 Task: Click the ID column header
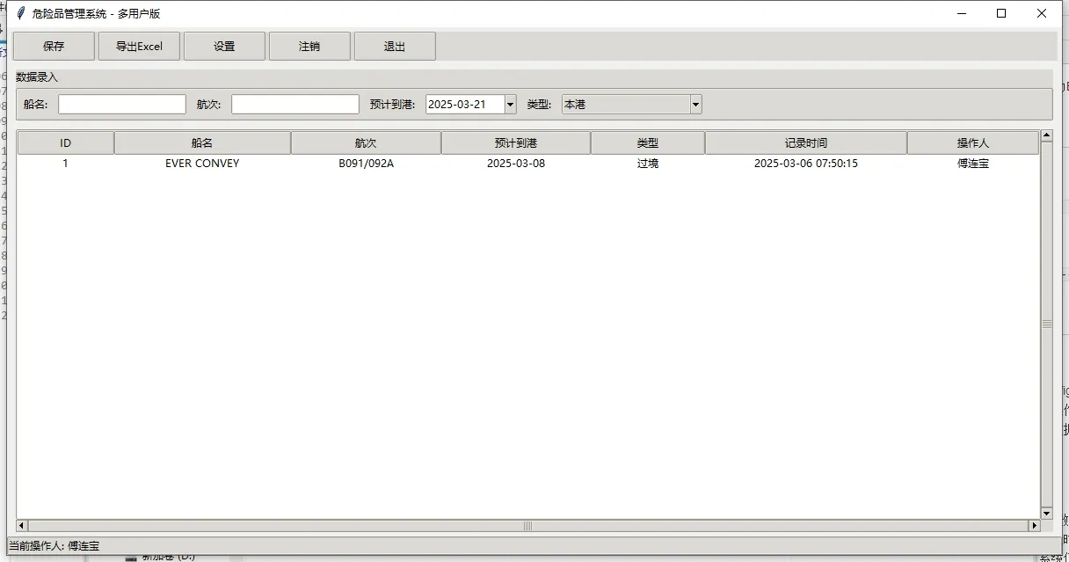click(x=64, y=142)
